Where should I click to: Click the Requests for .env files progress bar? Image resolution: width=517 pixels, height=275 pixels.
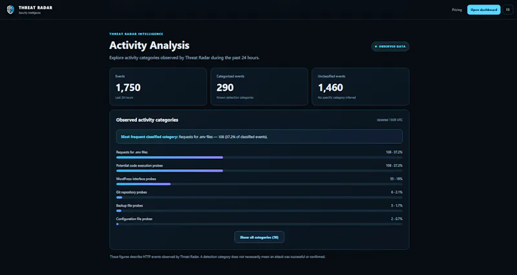(x=259, y=158)
